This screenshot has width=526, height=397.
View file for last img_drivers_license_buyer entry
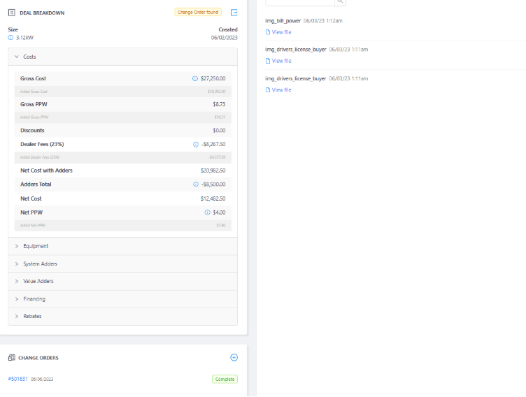(x=281, y=90)
